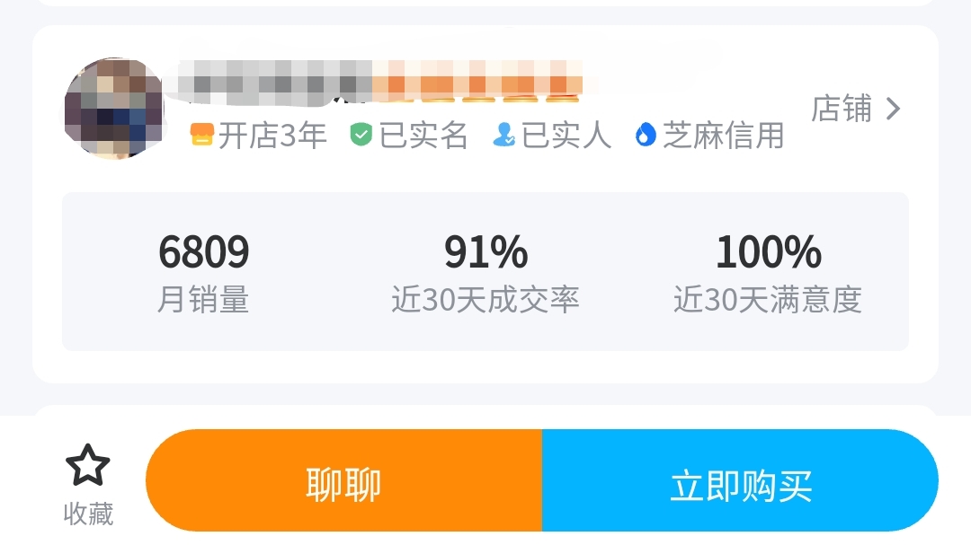Expand the 店铺 chevron arrow
Viewport: 971px width, 545px height.
(x=893, y=109)
